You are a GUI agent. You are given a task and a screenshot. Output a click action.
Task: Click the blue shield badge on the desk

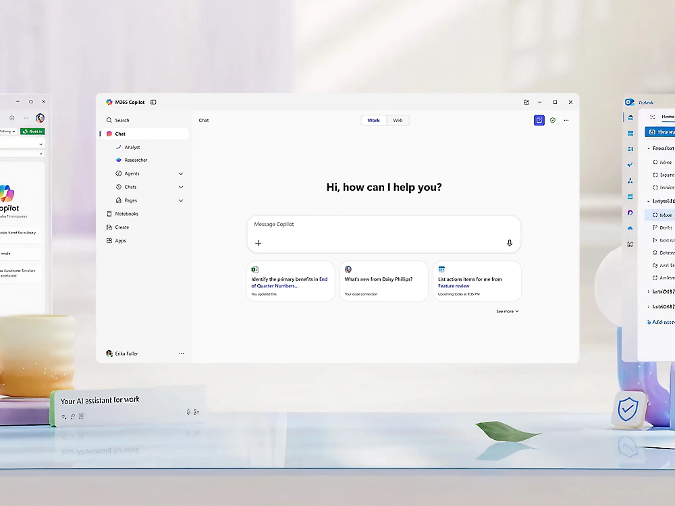click(628, 410)
